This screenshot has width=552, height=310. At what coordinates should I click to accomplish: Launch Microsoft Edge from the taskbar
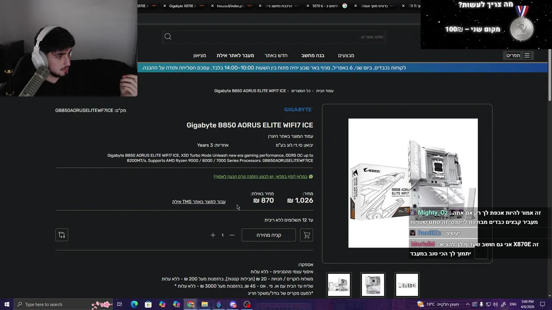click(x=134, y=304)
